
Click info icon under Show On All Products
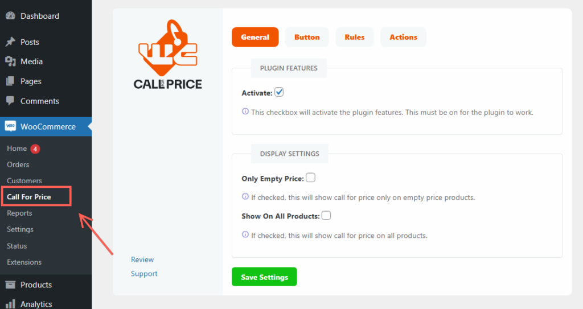click(x=245, y=234)
